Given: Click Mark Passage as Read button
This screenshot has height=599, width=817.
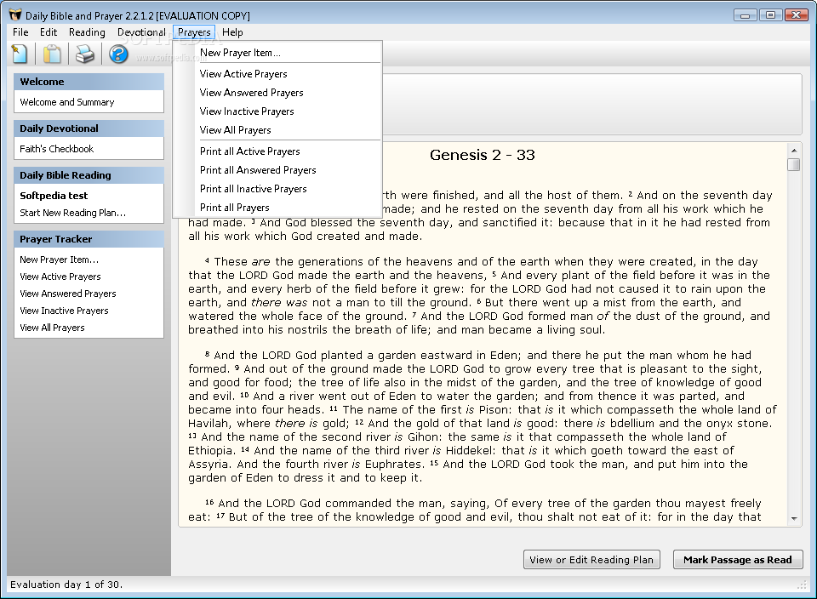Looking at the screenshot, I should click(737, 560).
